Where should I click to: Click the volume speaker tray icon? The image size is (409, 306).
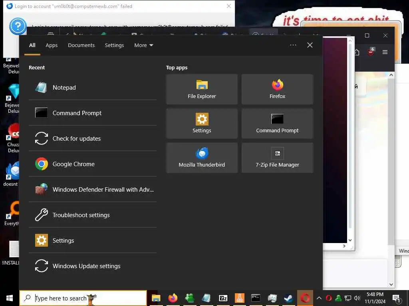click(357, 298)
